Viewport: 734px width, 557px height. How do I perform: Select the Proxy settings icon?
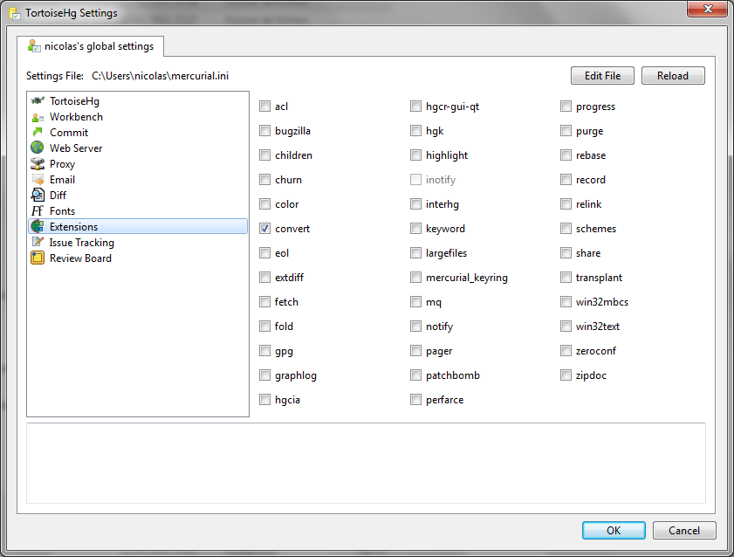point(38,164)
